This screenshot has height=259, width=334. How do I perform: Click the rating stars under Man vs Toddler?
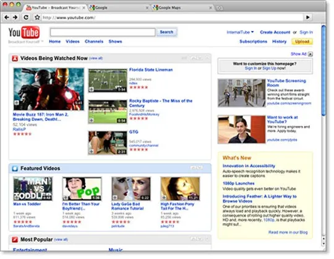point(23,222)
